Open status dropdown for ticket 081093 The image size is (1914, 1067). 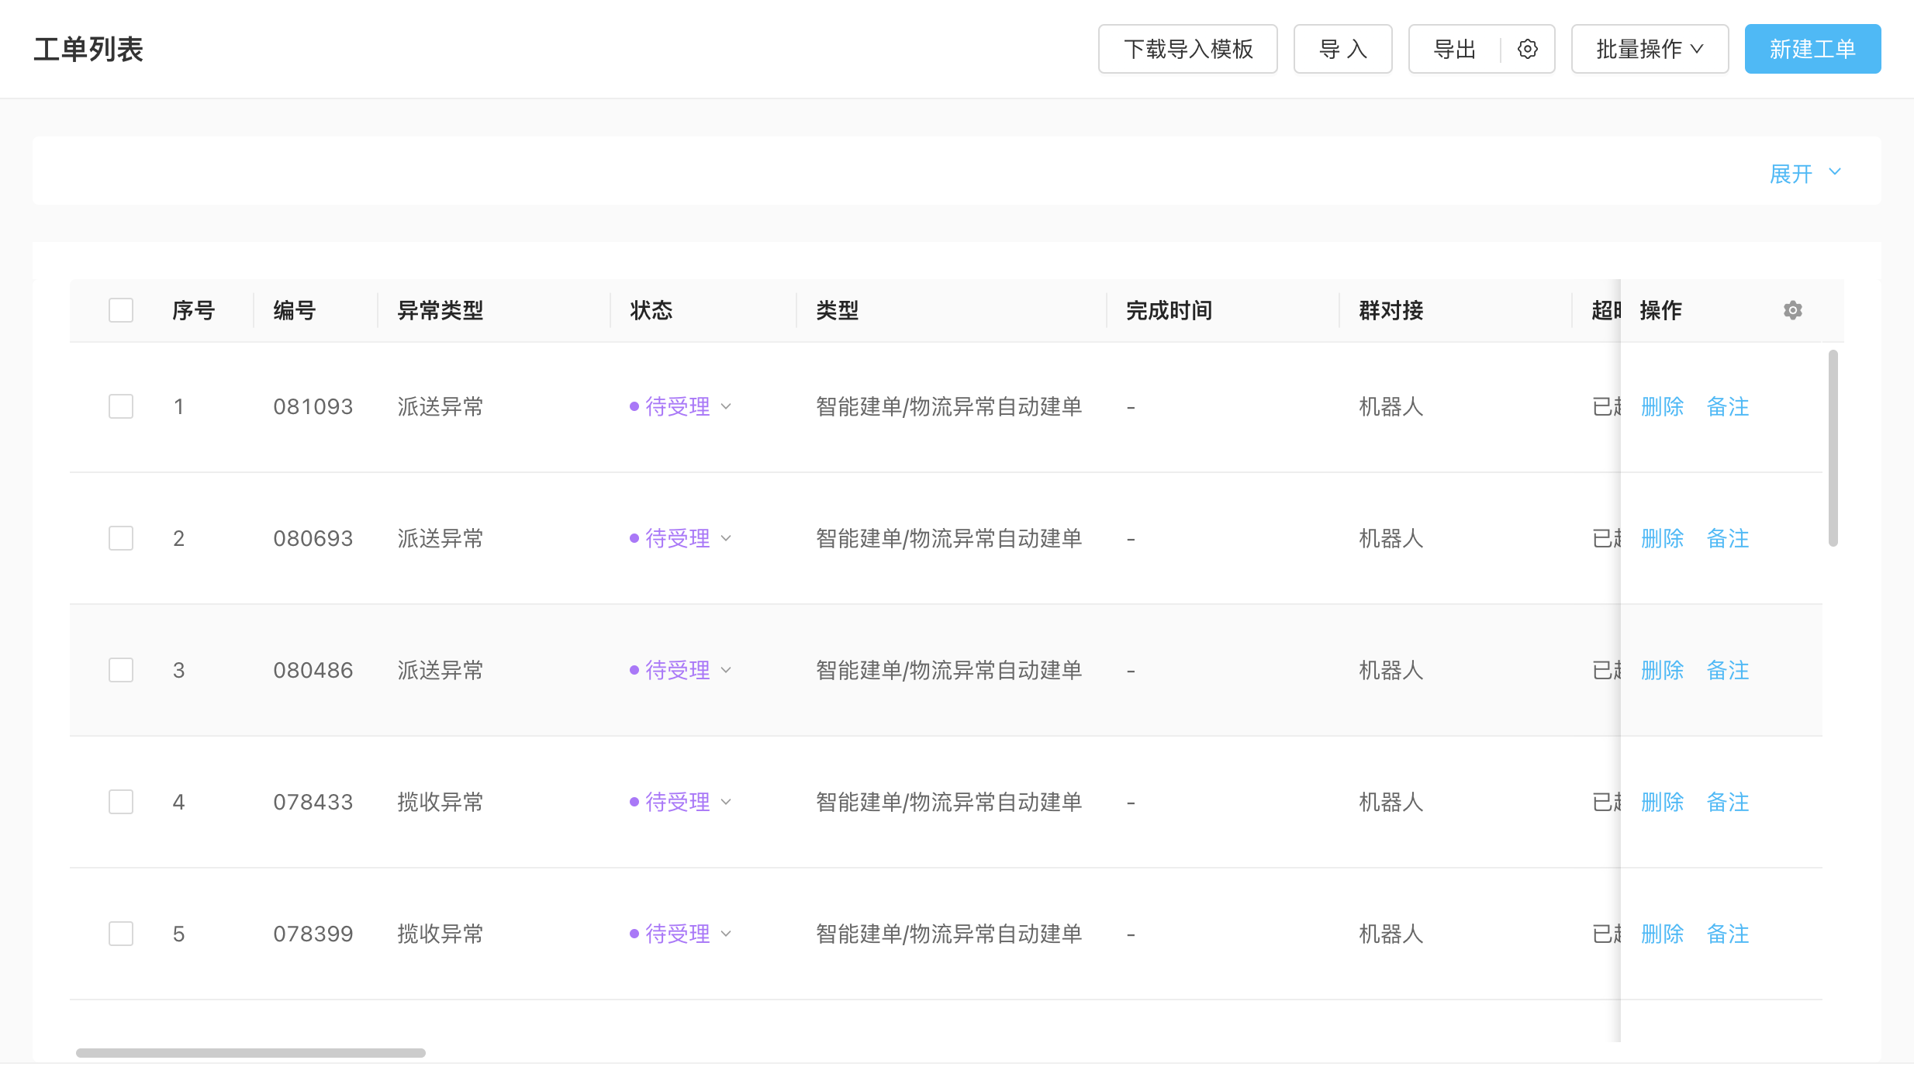tap(681, 406)
